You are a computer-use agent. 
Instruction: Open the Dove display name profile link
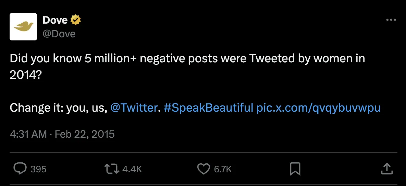coord(55,20)
